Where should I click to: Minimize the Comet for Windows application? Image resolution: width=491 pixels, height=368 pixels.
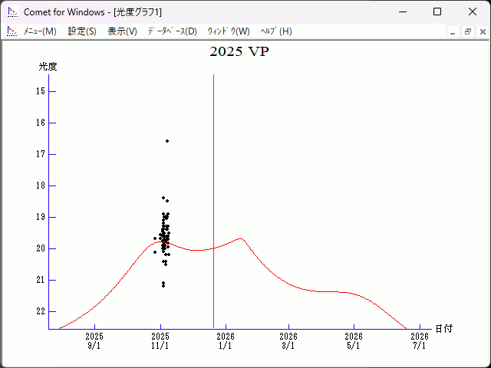click(402, 11)
